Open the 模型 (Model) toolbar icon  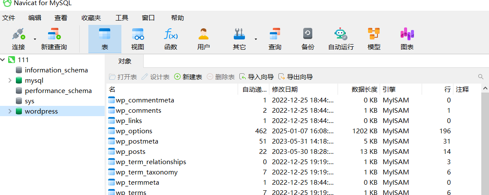(374, 39)
